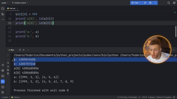Click code line print('a:', a)
The image size is (177, 99).
click(27, 32)
